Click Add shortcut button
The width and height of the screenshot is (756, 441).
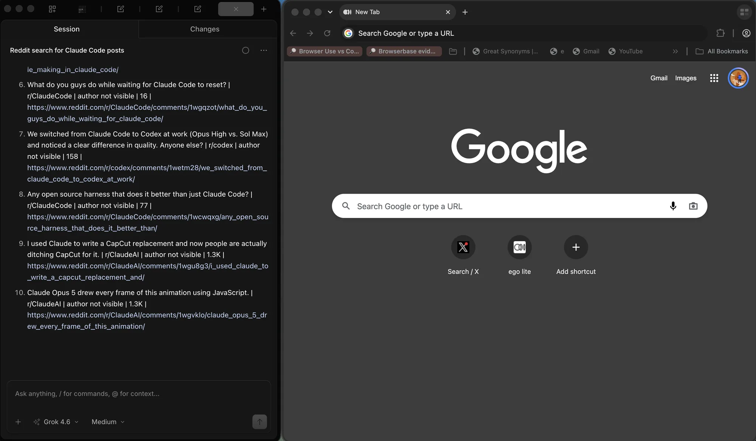click(576, 255)
